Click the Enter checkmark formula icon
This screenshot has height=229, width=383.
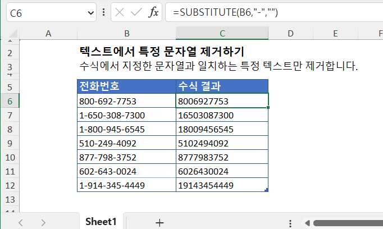(x=136, y=12)
